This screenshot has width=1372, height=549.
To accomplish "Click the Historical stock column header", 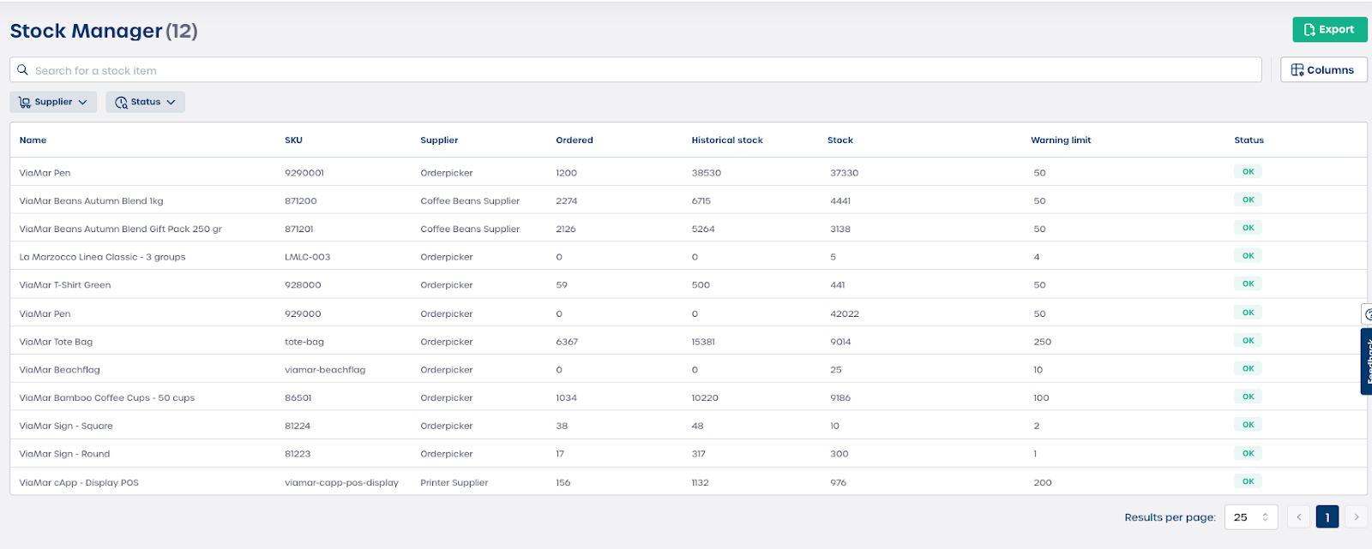I will (726, 140).
